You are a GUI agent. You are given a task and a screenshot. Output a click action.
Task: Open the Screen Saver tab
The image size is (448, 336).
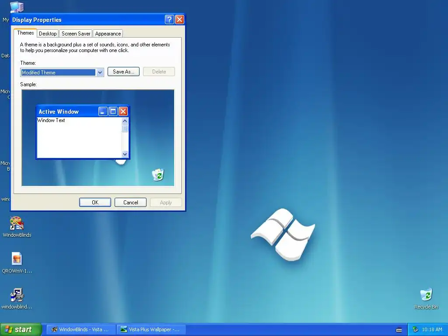76,33
